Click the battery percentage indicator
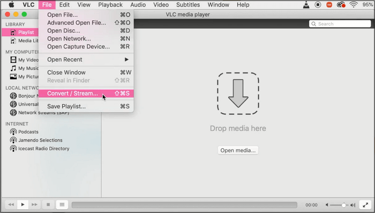This screenshot has height=213, width=375. (x=367, y=4)
